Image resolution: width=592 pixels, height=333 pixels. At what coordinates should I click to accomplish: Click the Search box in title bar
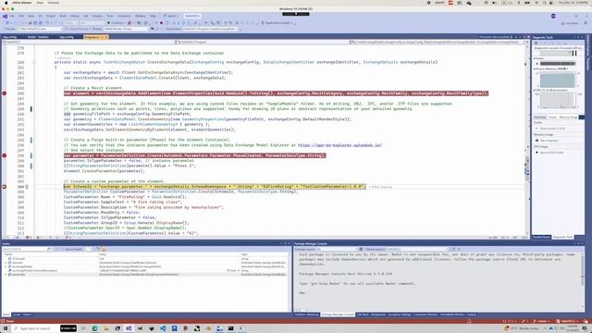pos(171,17)
